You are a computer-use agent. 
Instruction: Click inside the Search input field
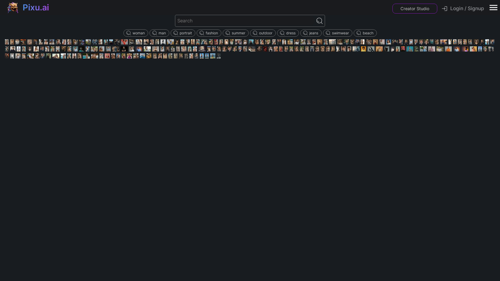click(245, 21)
